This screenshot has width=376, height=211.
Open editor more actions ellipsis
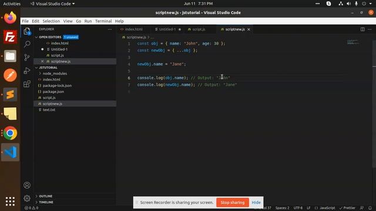370,29
